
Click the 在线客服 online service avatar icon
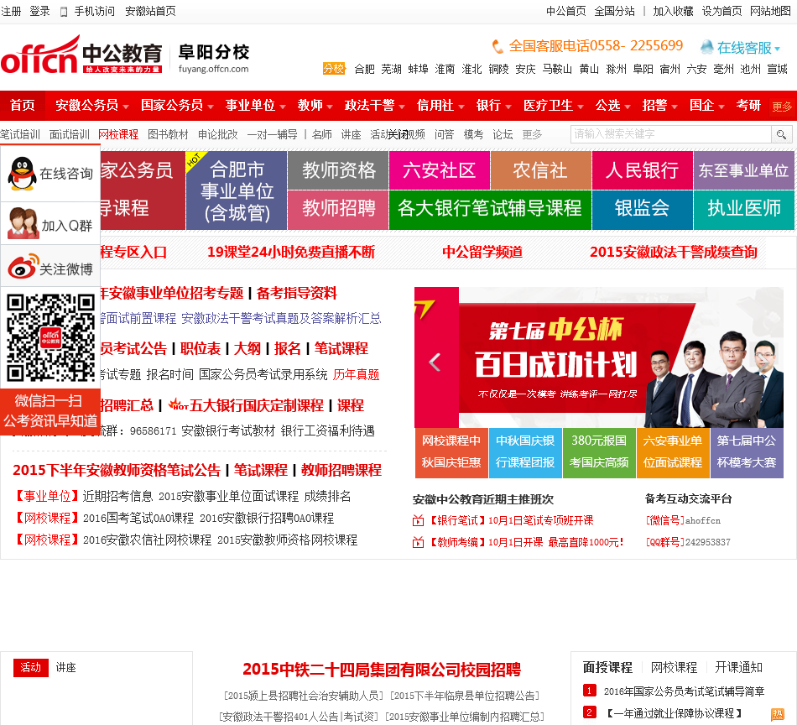(706, 47)
